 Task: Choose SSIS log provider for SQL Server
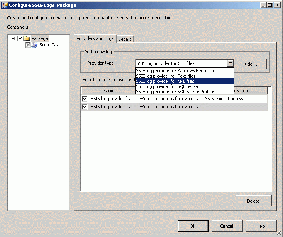tap(185, 86)
